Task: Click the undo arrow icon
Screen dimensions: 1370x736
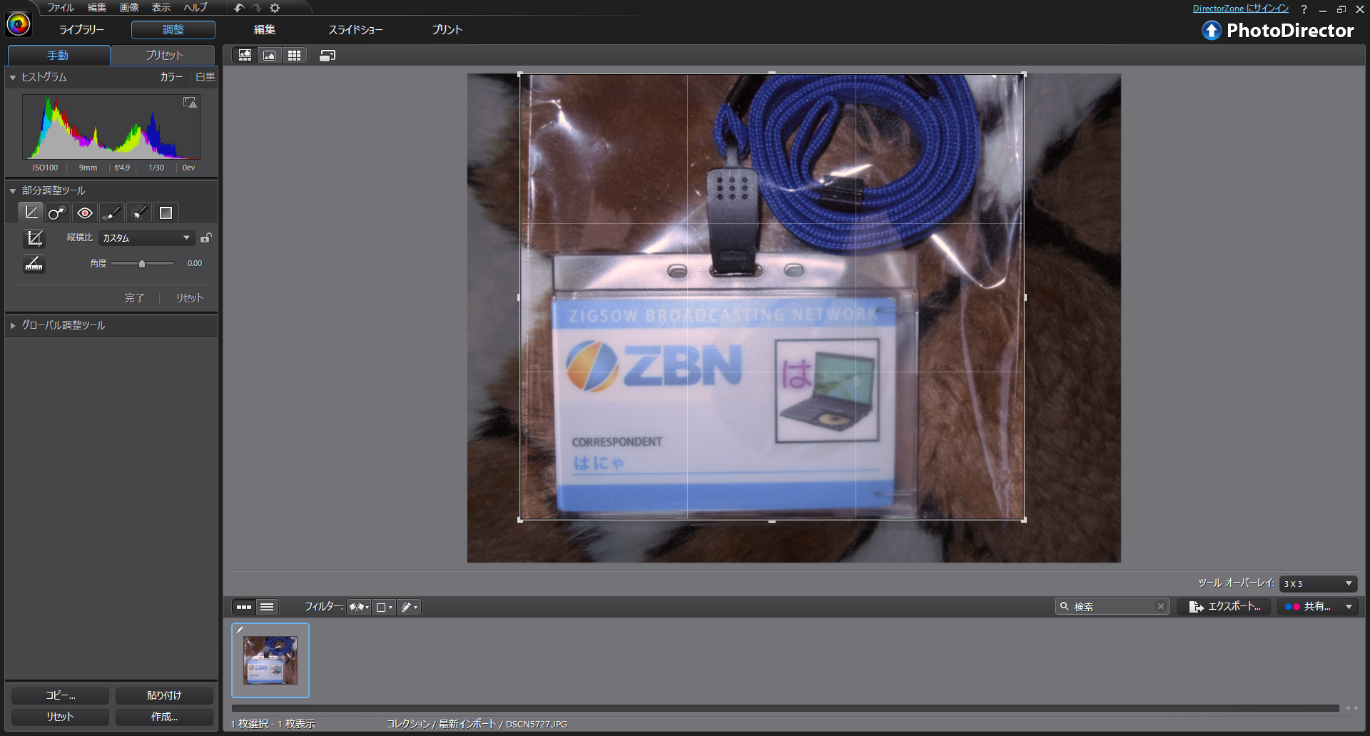Action: [239, 8]
